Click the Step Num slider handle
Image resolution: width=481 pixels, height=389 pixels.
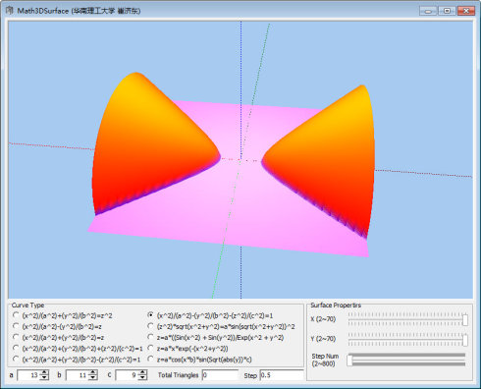click(x=349, y=360)
